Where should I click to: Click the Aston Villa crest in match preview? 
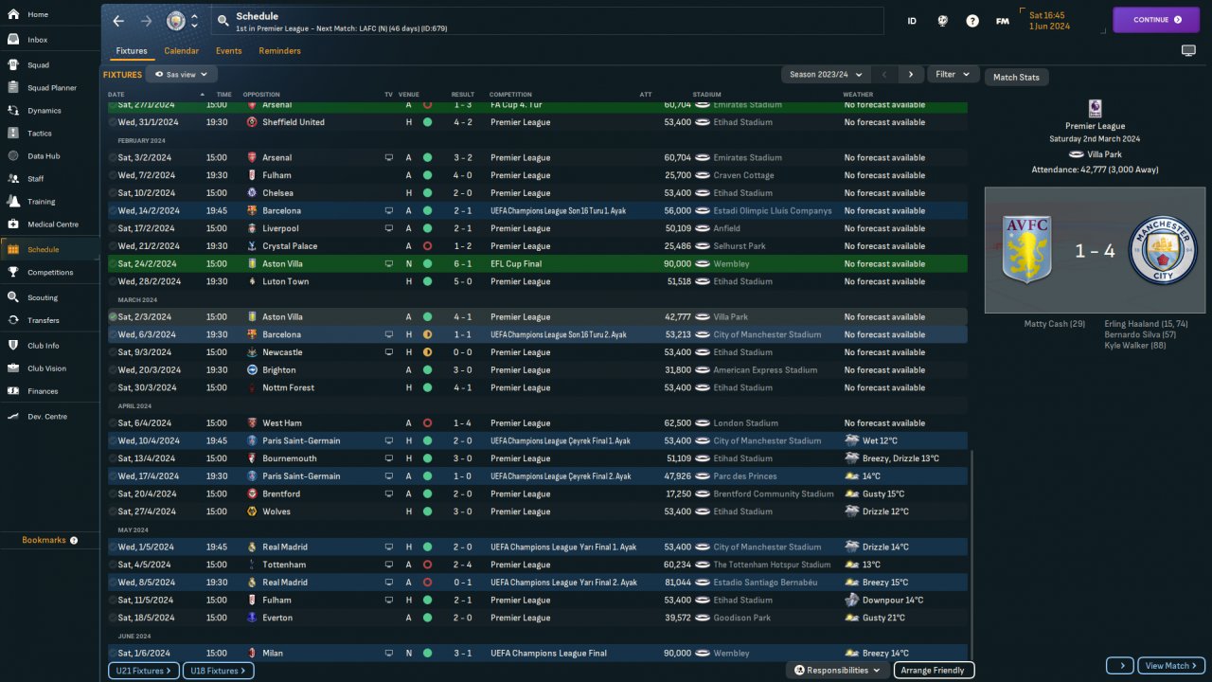pyautogui.click(x=1028, y=250)
